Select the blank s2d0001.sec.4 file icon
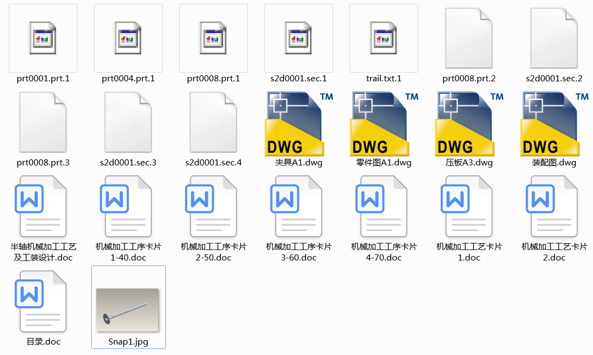This screenshot has height=355, width=593. point(213,123)
